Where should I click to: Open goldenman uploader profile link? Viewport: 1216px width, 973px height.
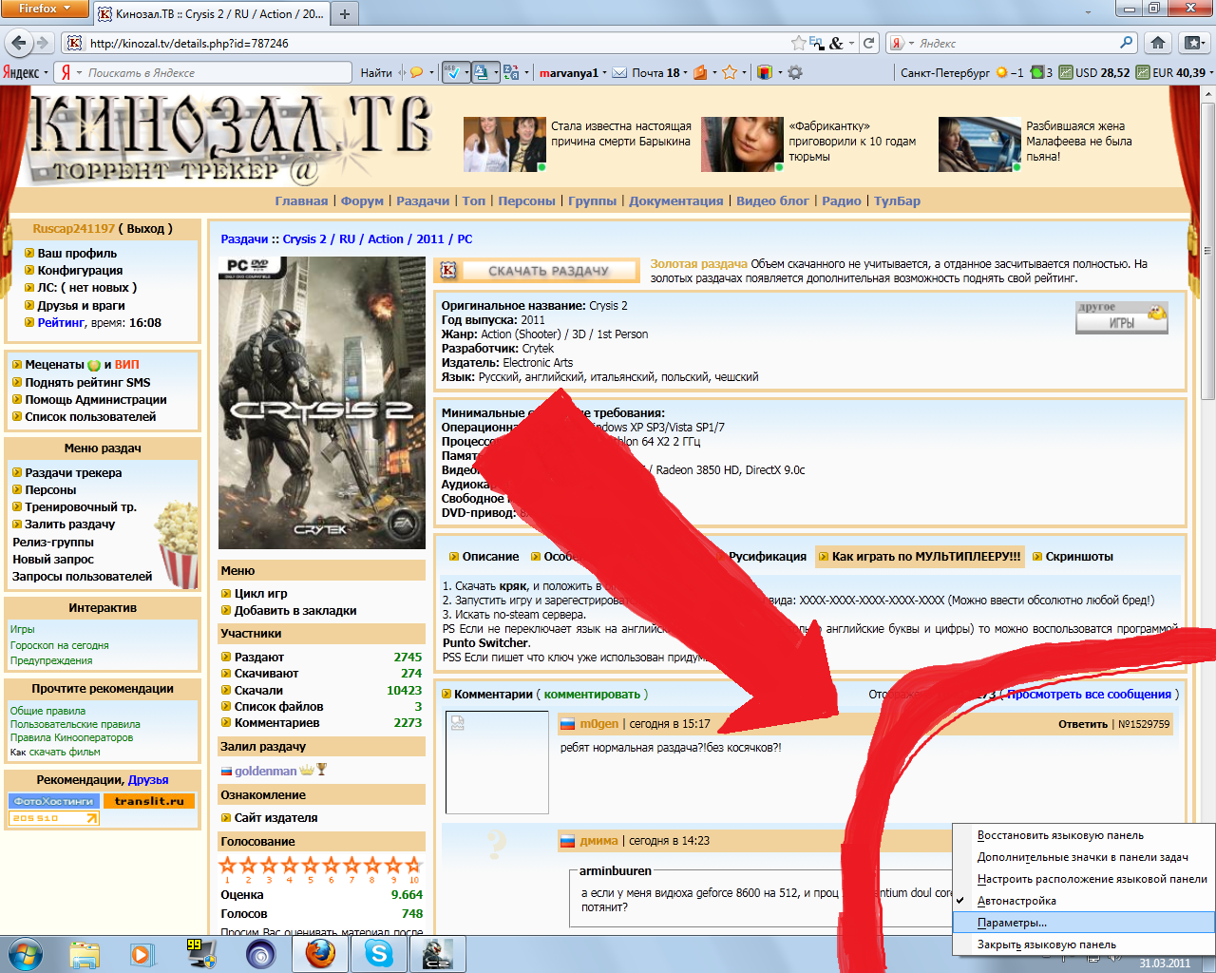coord(265,771)
